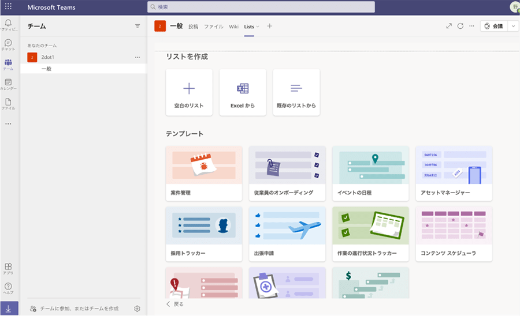Open the Activity bell in sidebar
Viewport: 520px width, 316px height.
pyautogui.click(x=8, y=25)
